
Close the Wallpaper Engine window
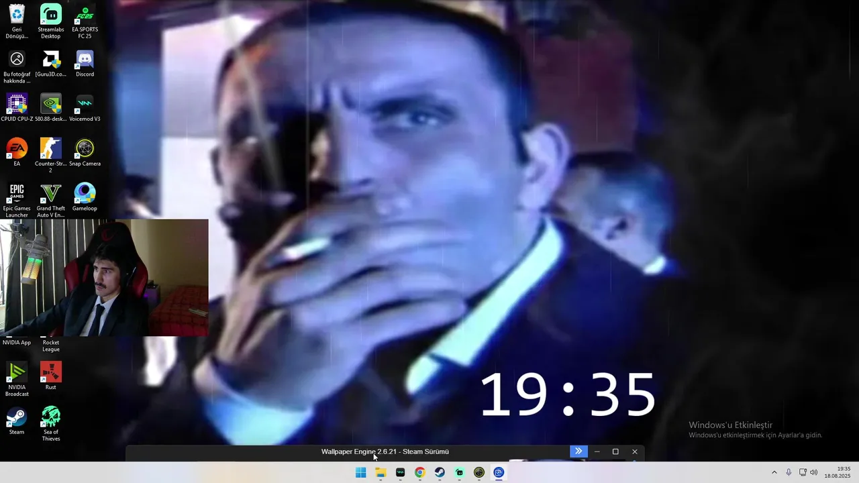[x=635, y=451]
